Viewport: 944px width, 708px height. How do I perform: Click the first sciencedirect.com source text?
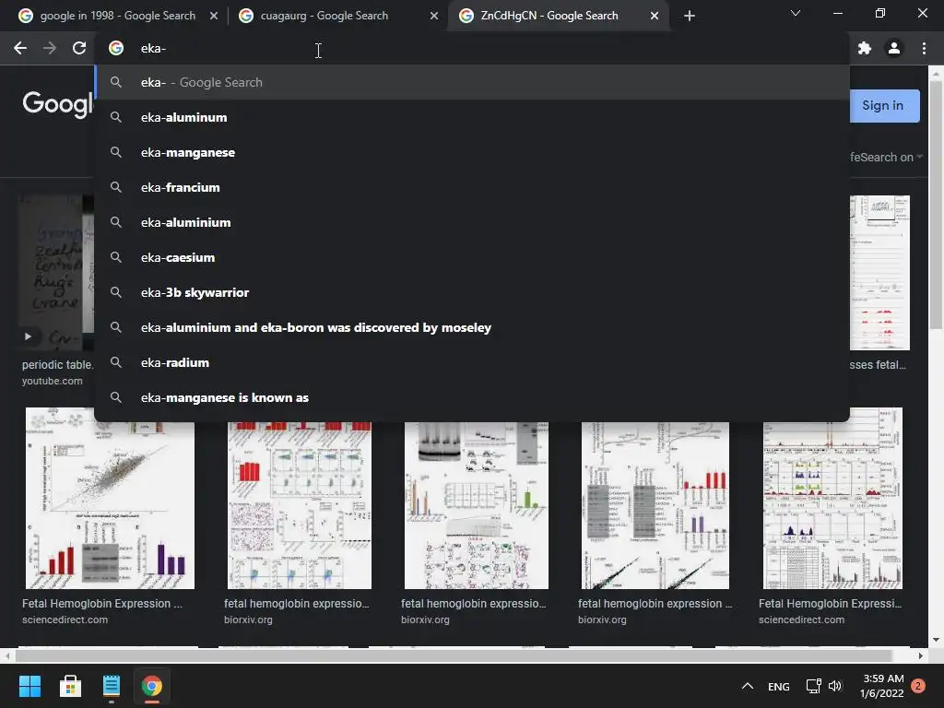point(65,619)
